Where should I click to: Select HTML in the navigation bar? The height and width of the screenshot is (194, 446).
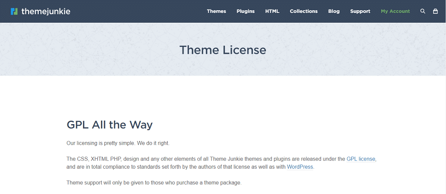272,11
